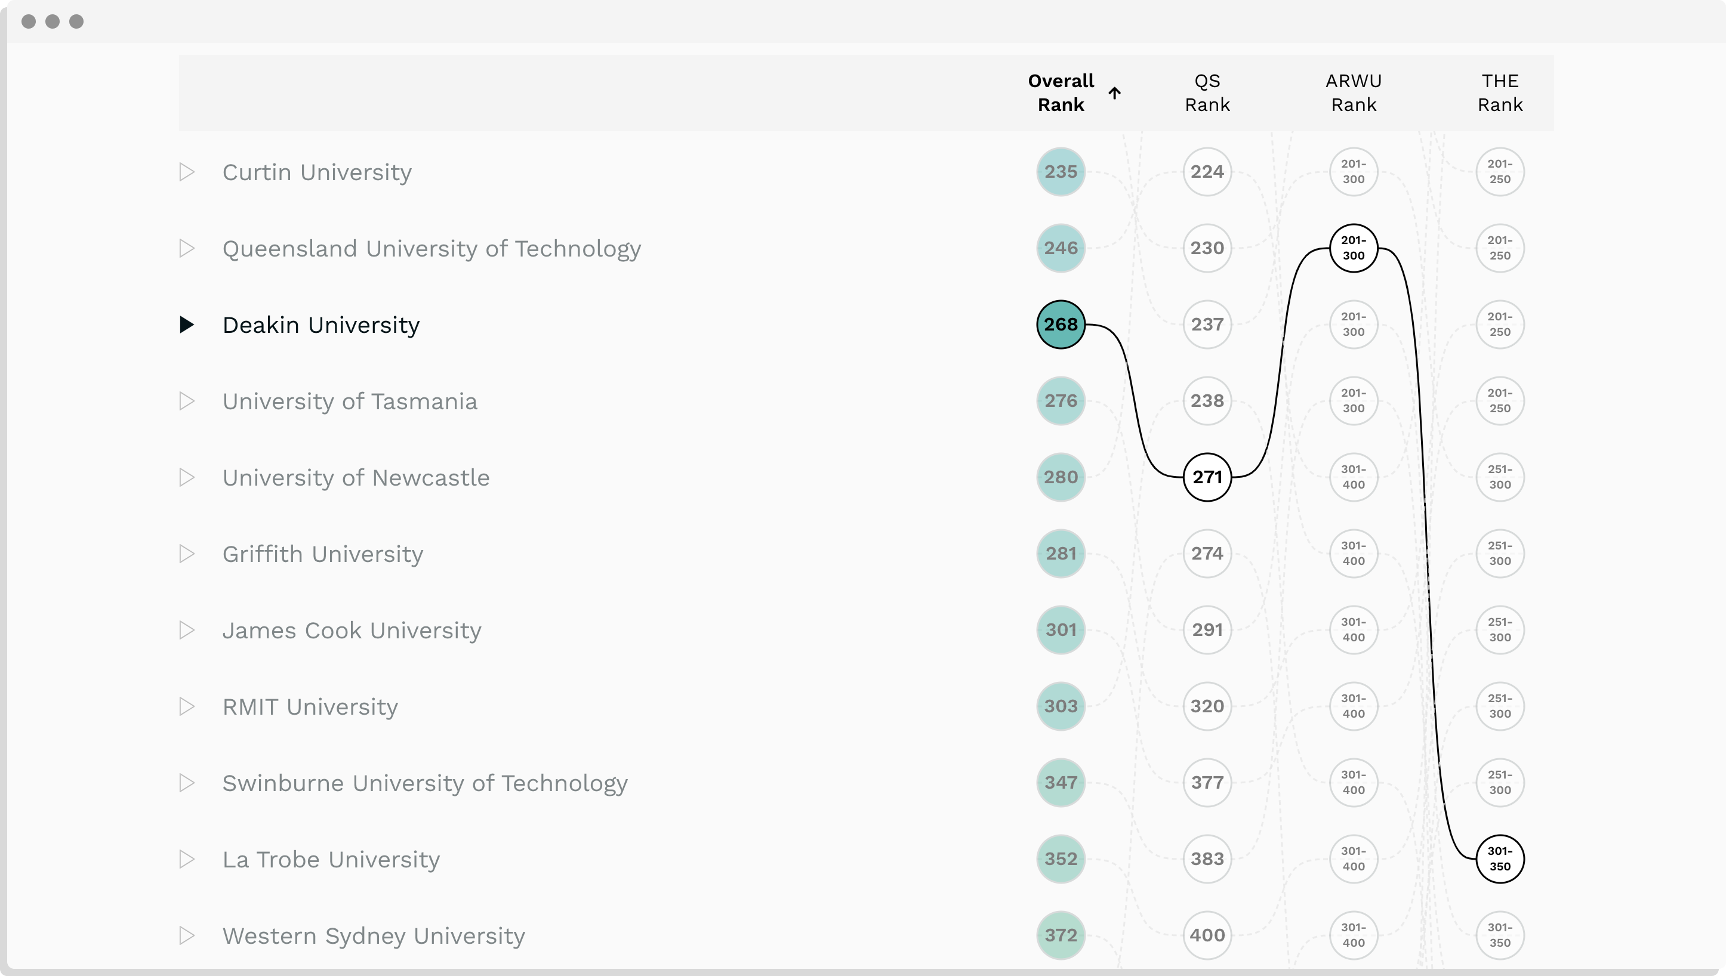Expand the Queensland University of Technology row
1726x976 pixels.
(187, 249)
